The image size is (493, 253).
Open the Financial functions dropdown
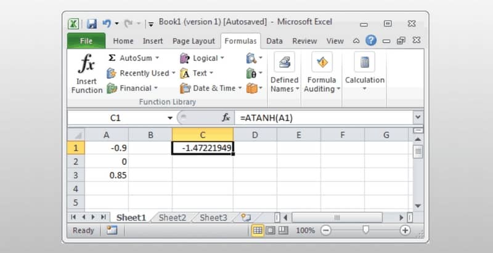132,88
